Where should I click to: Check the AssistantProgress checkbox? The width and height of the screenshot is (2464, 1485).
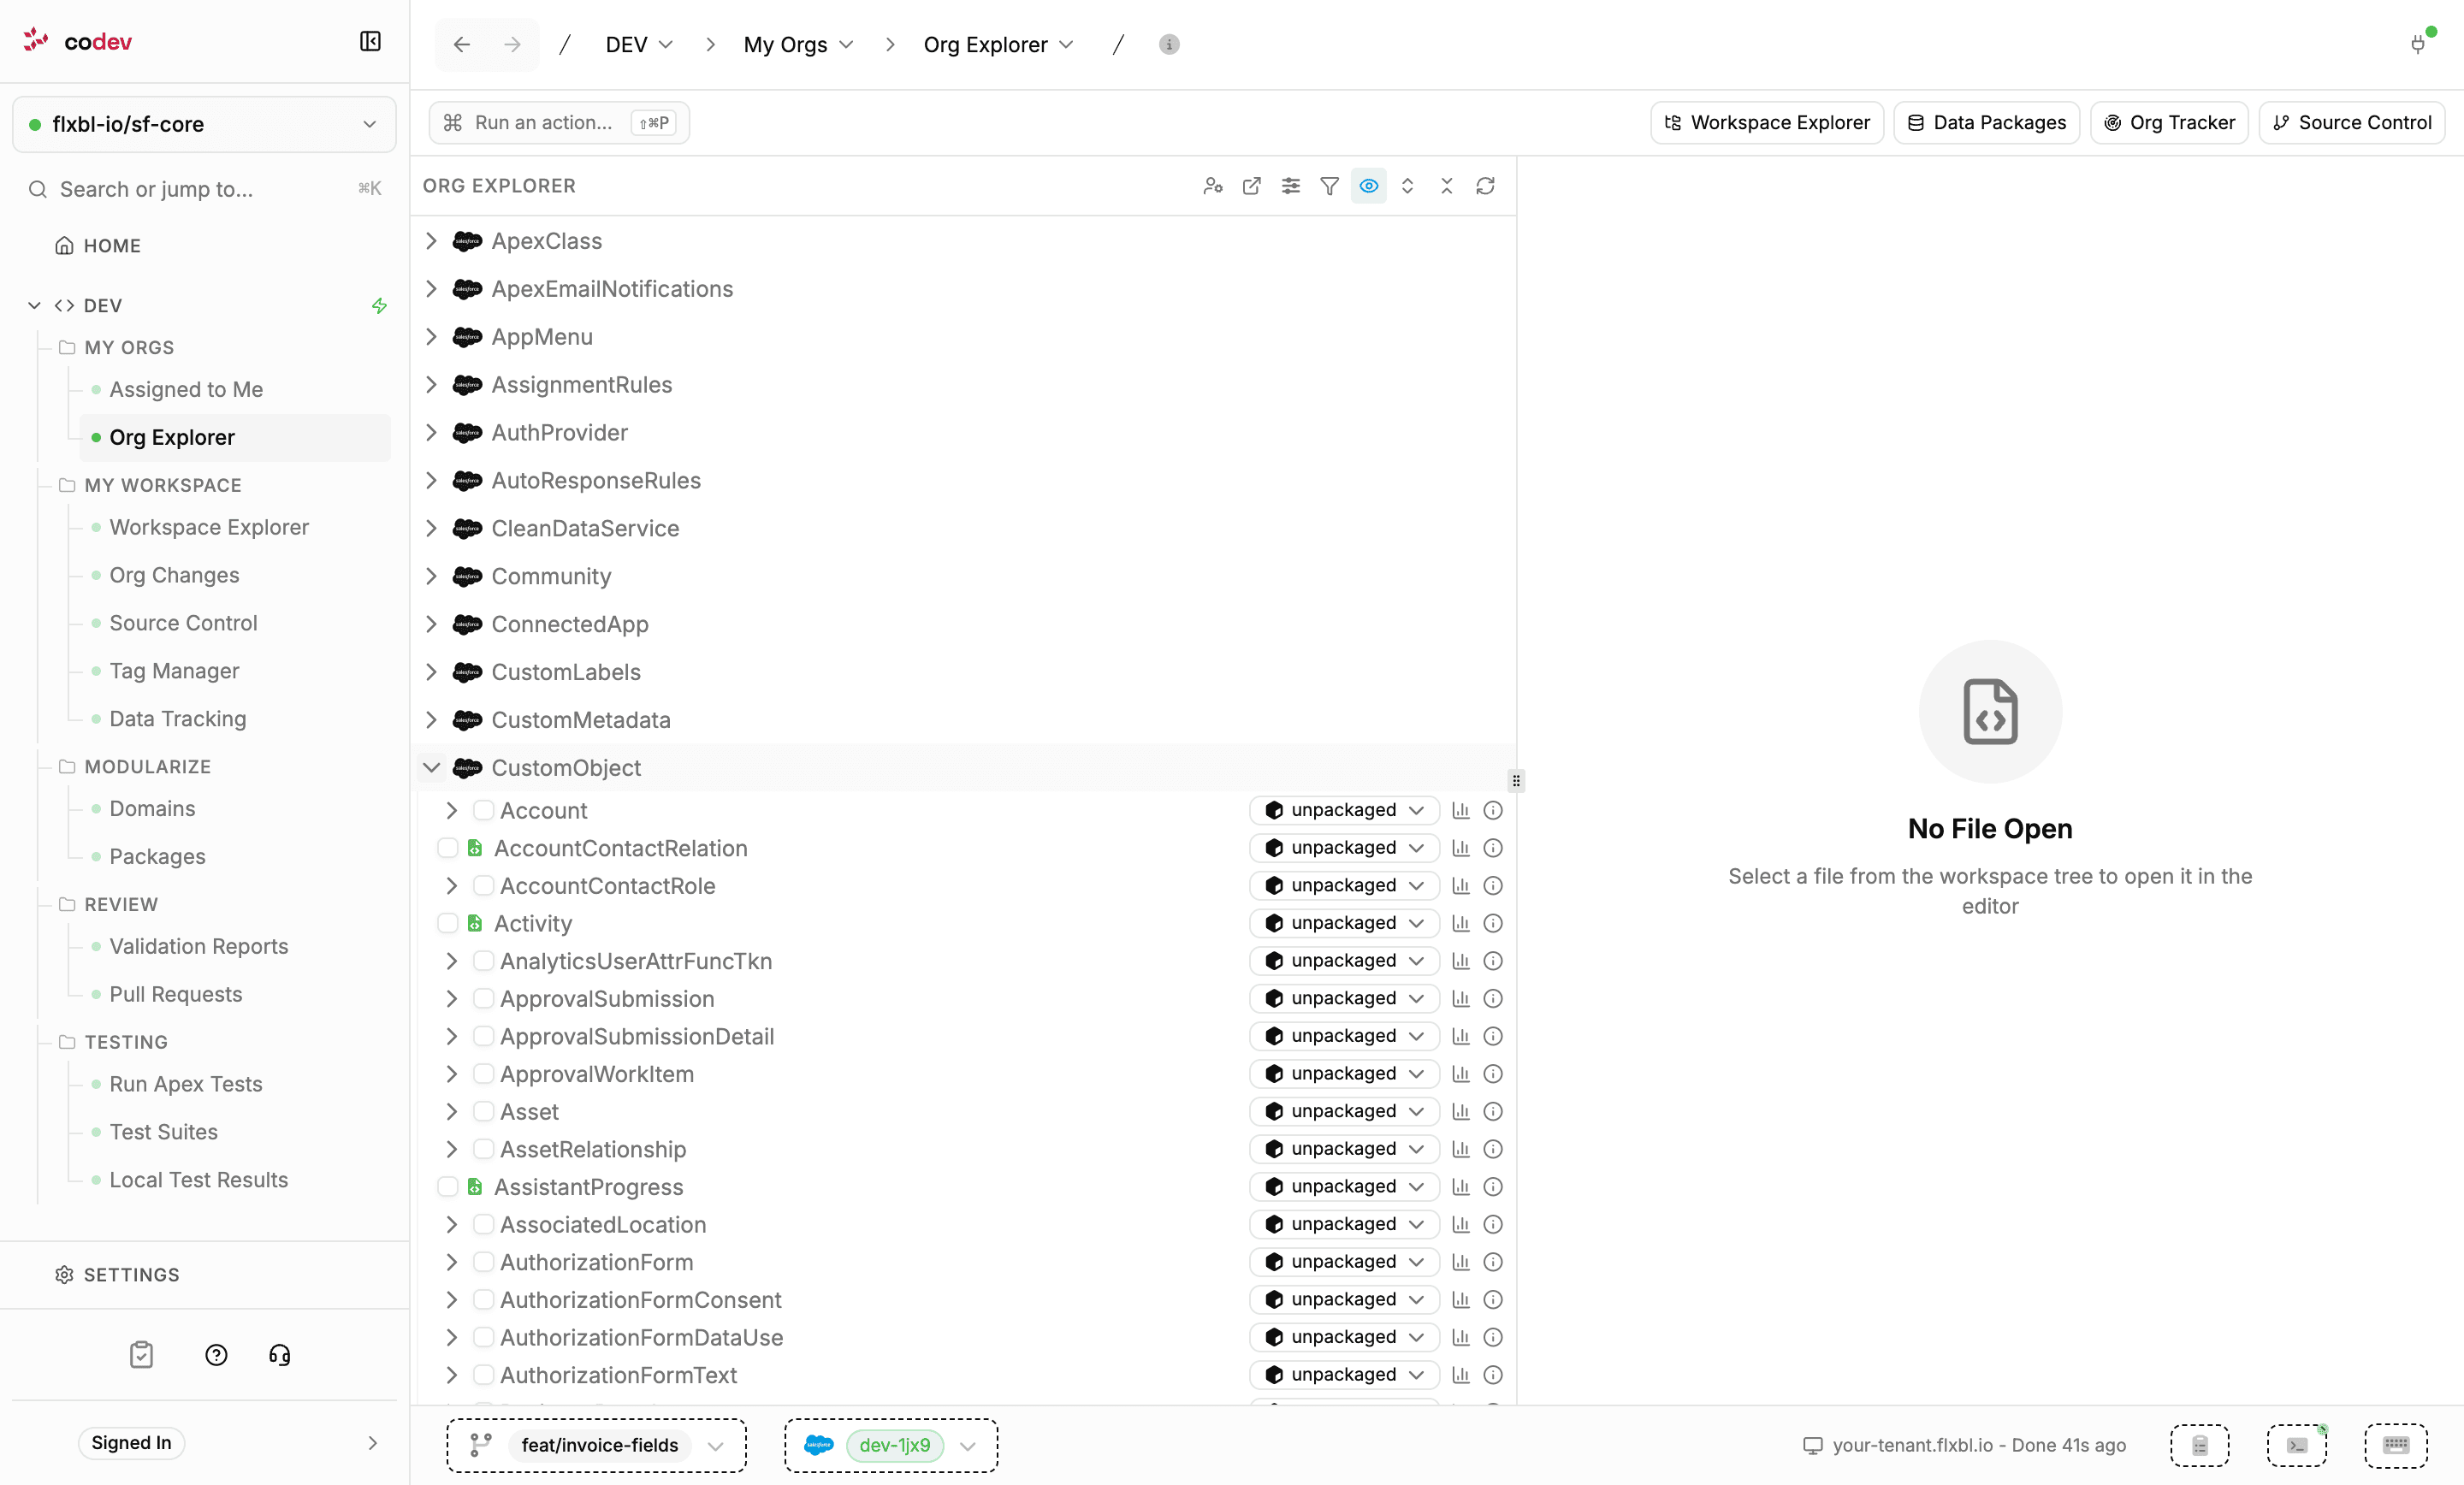[x=447, y=1186]
